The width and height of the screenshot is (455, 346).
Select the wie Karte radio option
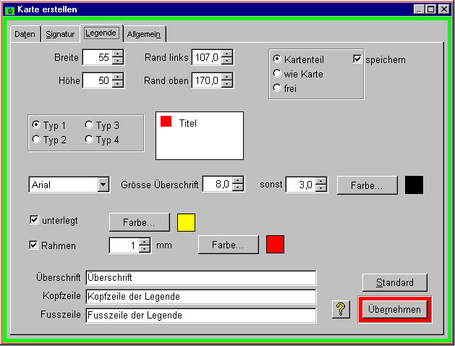pyautogui.click(x=277, y=74)
